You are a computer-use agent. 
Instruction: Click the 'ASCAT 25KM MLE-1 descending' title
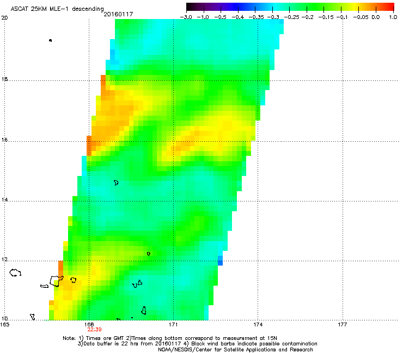(x=57, y=9)
